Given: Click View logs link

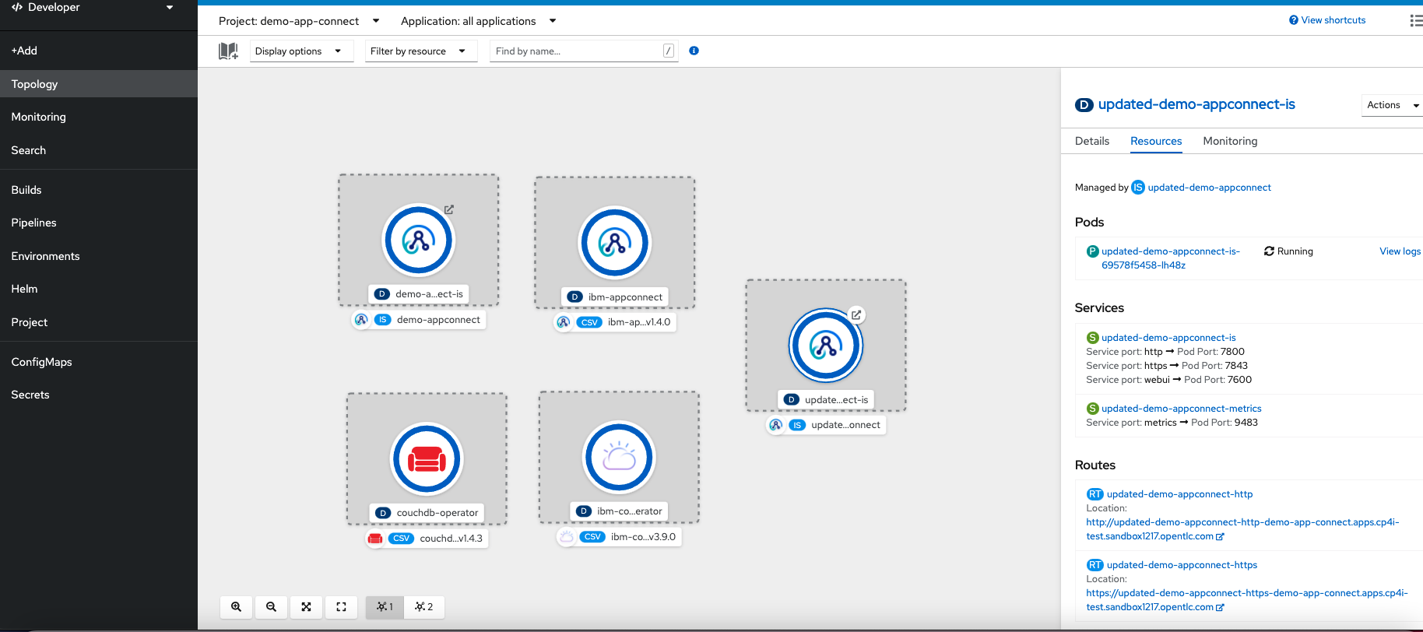Looking at the screenshot, I should [1399, 251].
